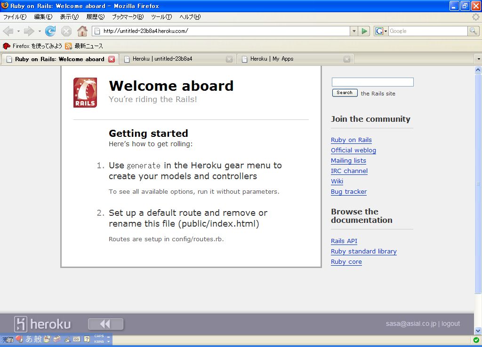
Task: Open the URL history dropdown arrow
Action: pyautogui.click(x=354, y=31)
